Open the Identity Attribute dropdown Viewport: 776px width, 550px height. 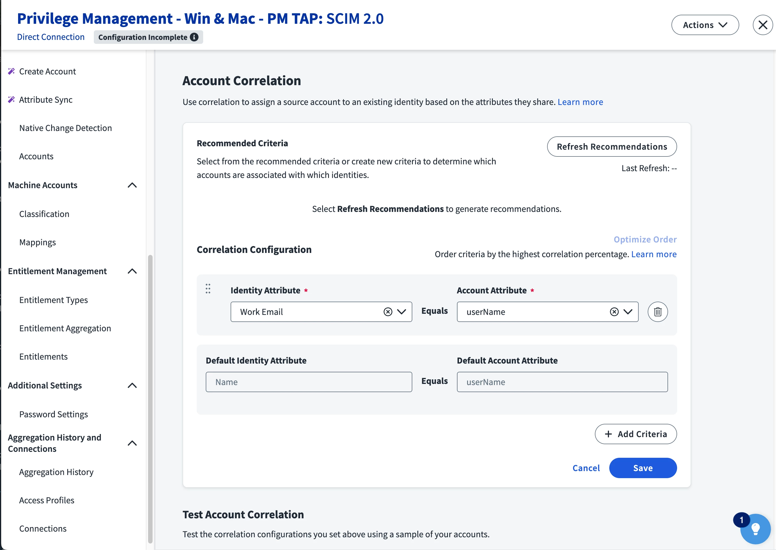401,311
